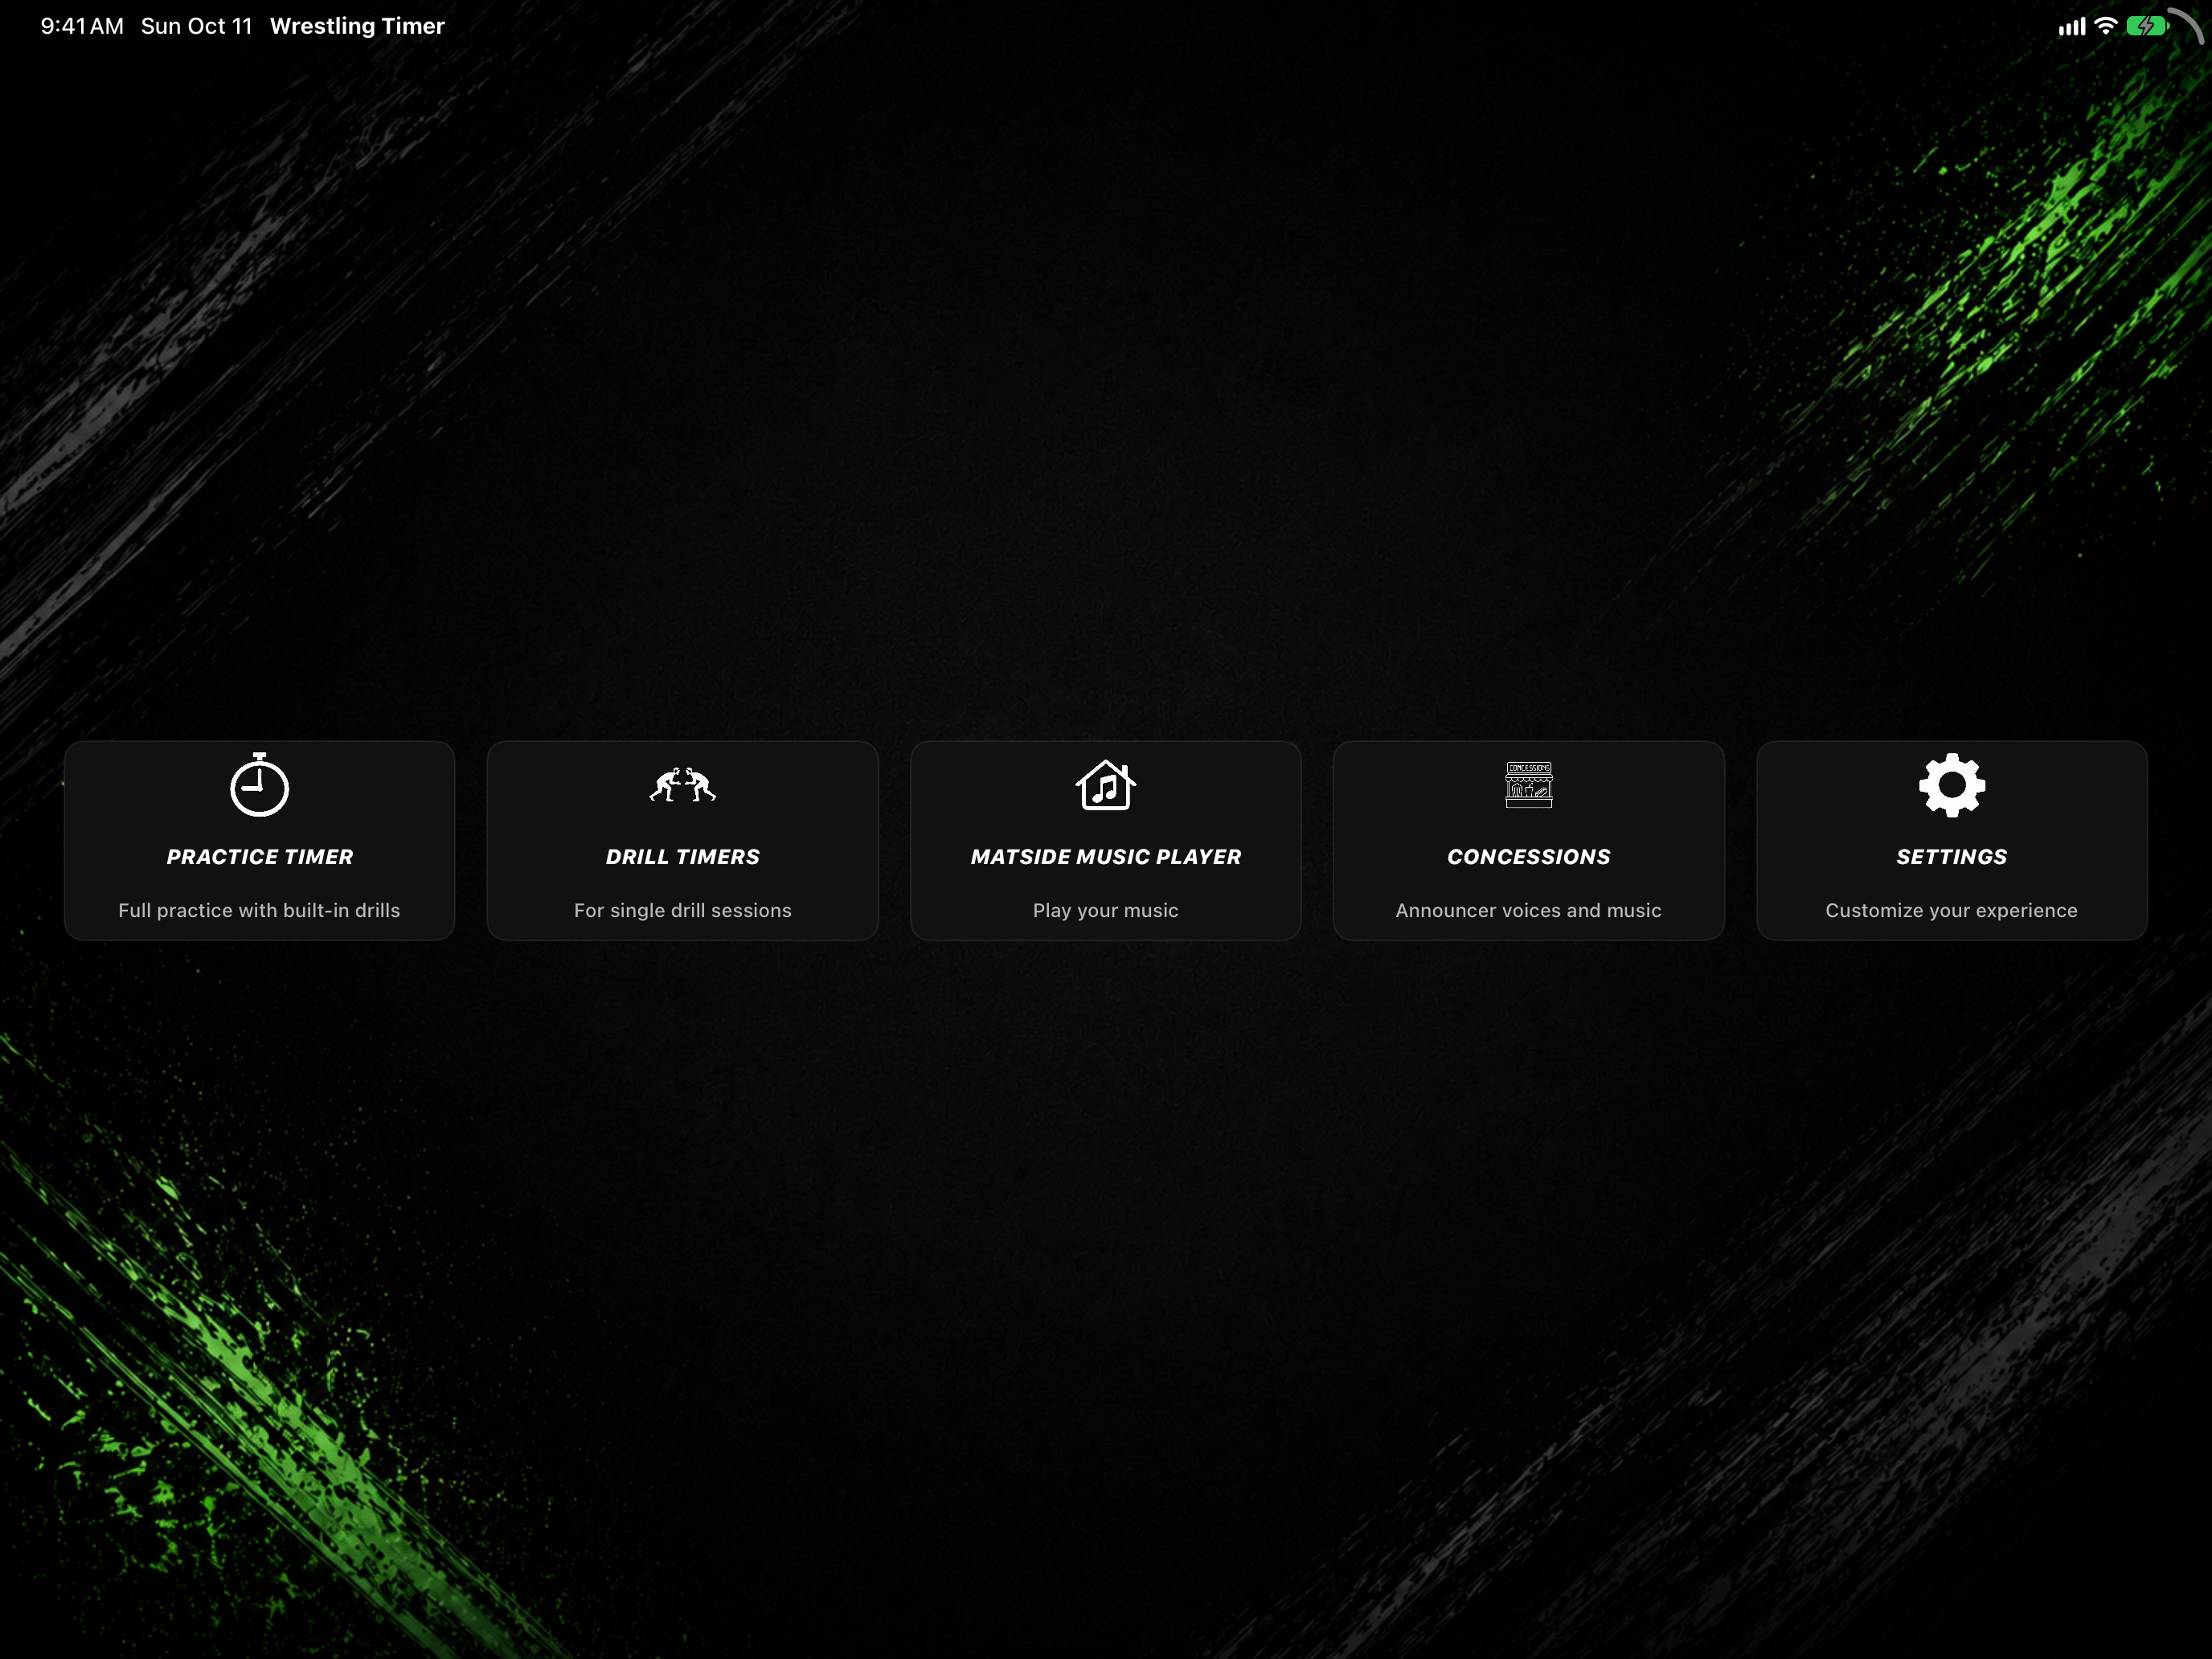Image resolution: width=2212 pixels, height=1659 pixels.
Task: Tap the Wrestling Timer label in the status bar
Action: coord(357,26)
